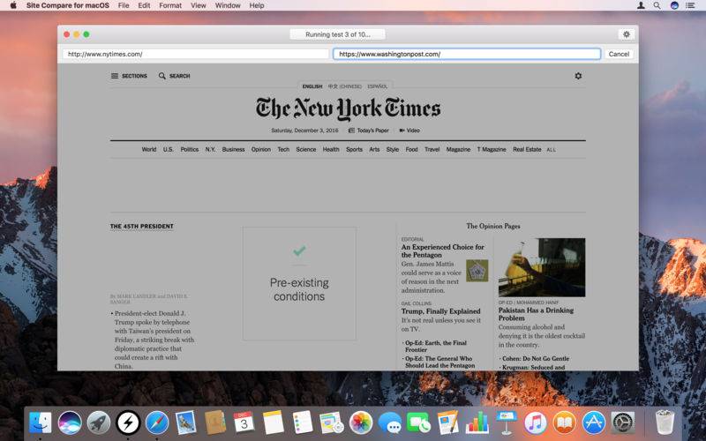This screenshot has width=706, height=441.
Task: Go to the Politics section
Action: 190,149
